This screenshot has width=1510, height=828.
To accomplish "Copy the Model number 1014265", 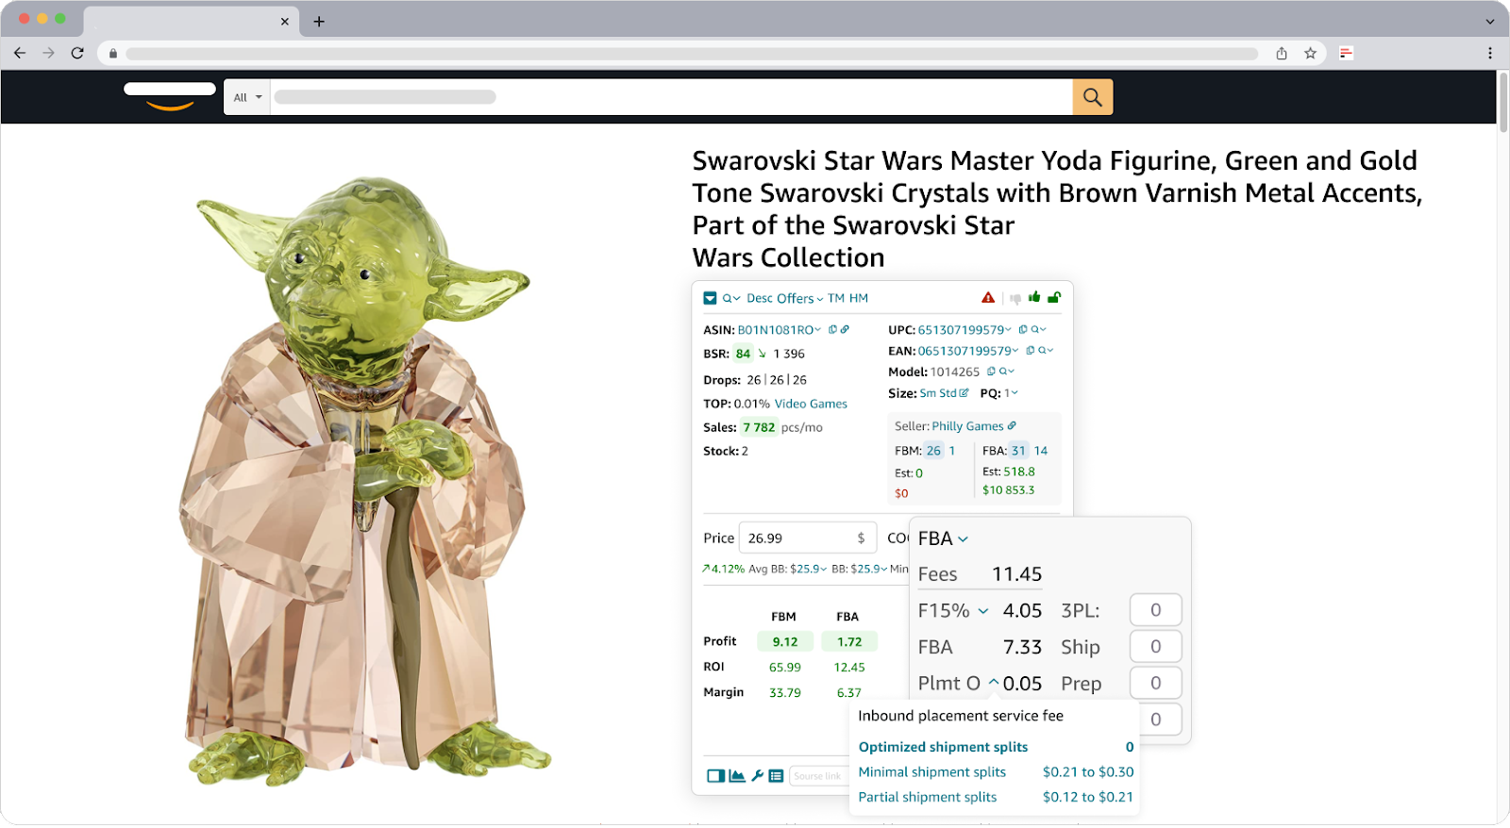I will pyautogui.click(x=991, y=372).
